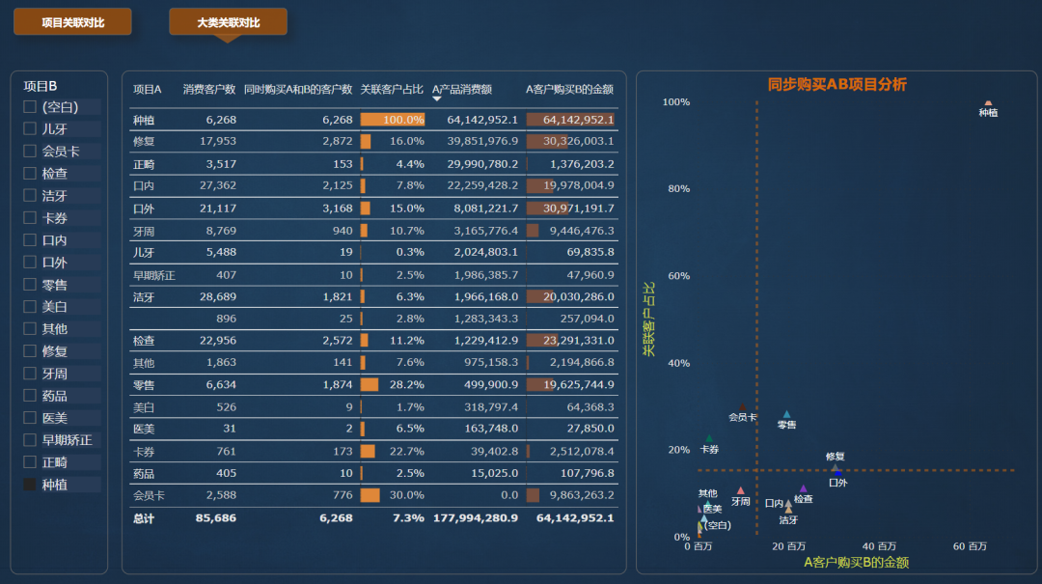Image resolution: width=1042 pixels, height=584 pixels.
Task: Click the 牙周 triangle marker in scatter chart
Action: click(741, 491)
